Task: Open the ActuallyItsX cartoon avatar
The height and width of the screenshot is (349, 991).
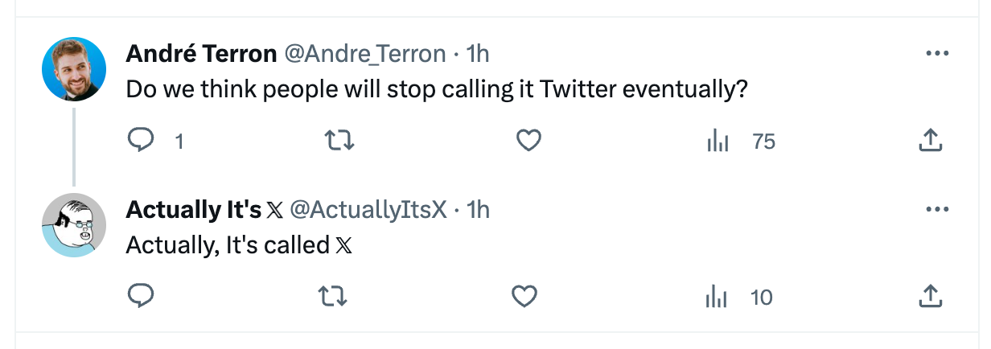Action: pyautogui.click(x=74, y=224)
